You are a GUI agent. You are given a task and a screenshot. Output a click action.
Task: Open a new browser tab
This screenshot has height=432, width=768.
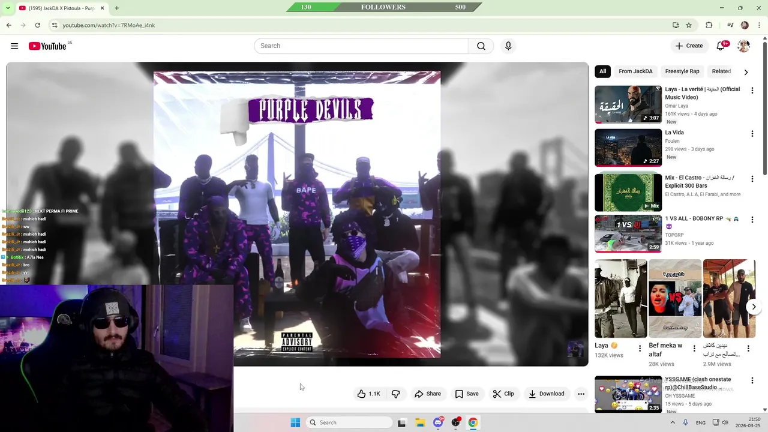116,8
